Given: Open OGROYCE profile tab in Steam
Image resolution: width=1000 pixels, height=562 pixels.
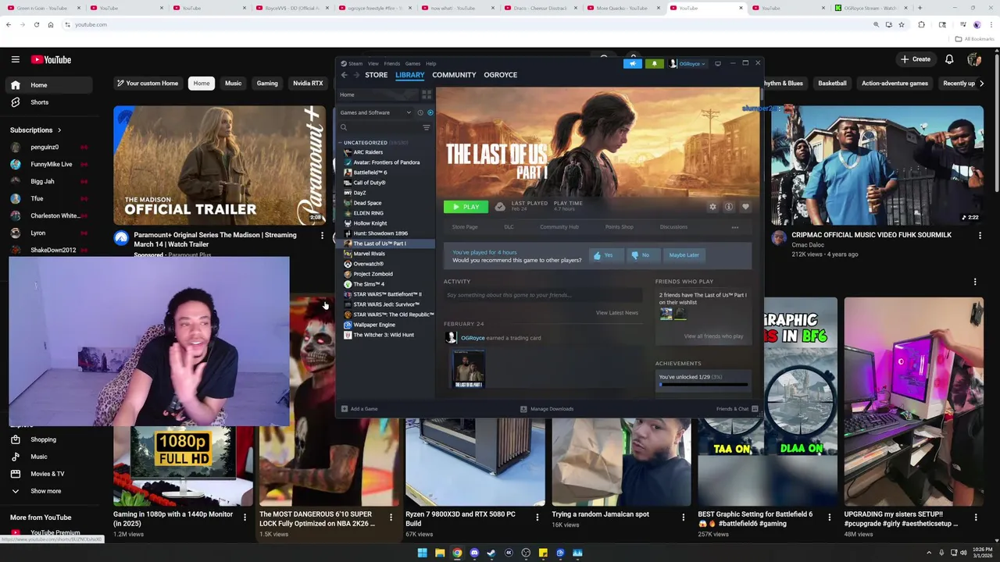Looking at the screenshot, I should coord(500,75).
